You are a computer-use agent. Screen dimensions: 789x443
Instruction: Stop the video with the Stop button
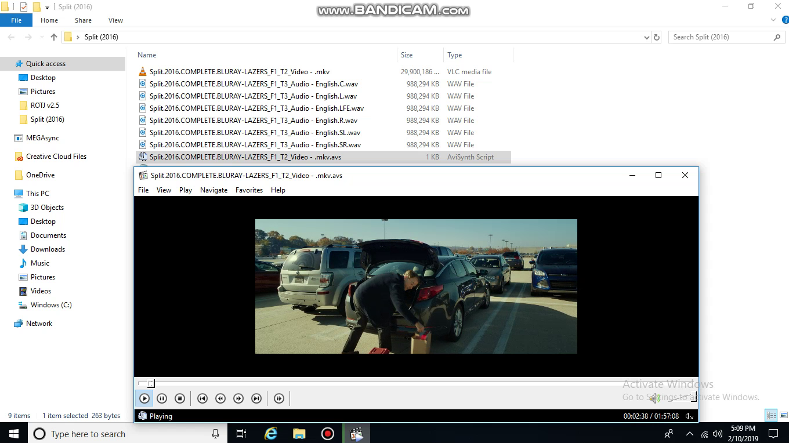point(180,398)
